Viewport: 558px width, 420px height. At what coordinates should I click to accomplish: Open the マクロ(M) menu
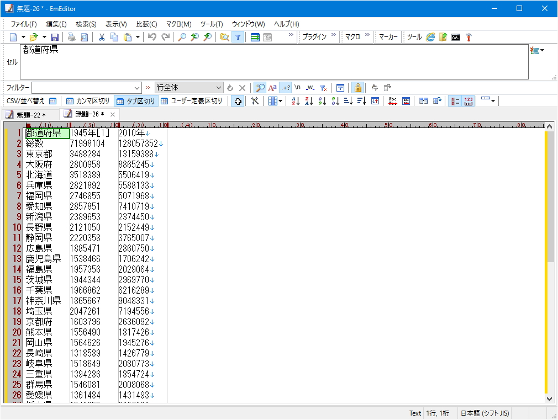click(179, 24)
